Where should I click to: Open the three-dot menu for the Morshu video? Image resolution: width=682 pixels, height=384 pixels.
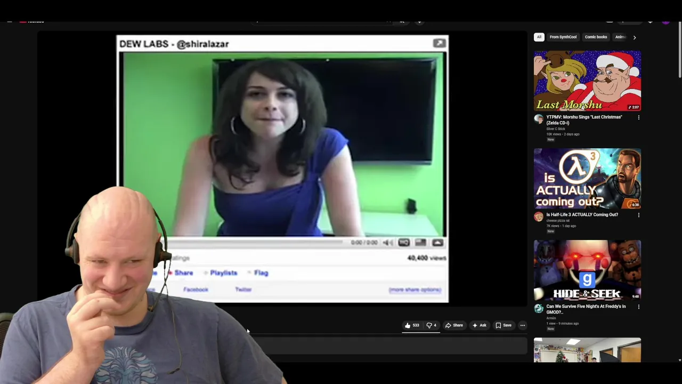[638, 117]
